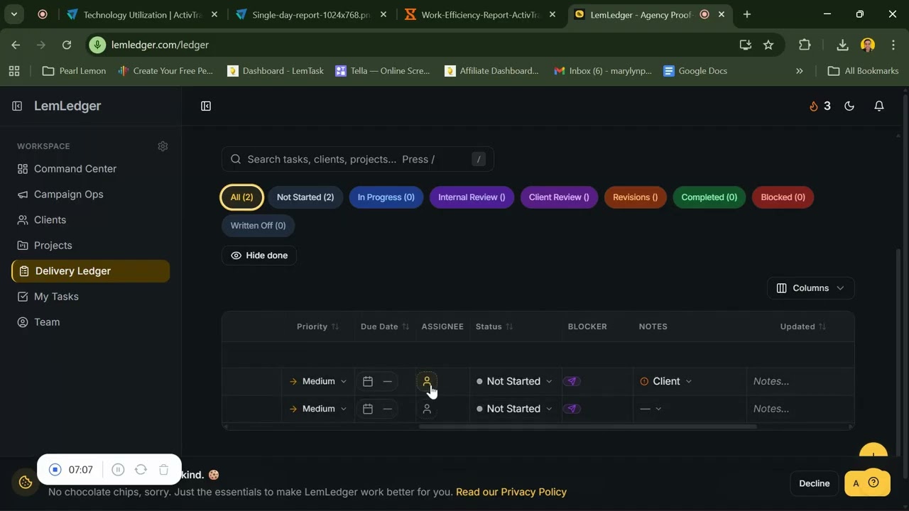The image size is (909, 511).
Task: Click the paper-plane badge in Client row
Action: (x=572, y=381)
